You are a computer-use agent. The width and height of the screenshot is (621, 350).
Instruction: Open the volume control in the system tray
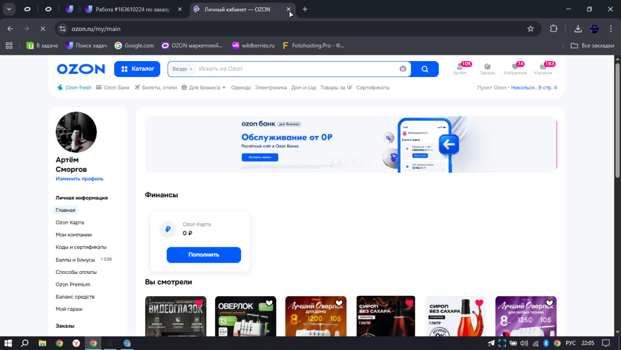coord(524,343)
